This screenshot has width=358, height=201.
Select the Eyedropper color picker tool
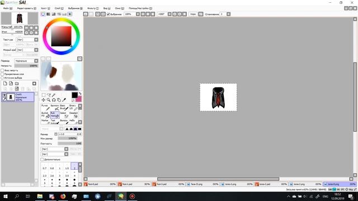coord(64,100)
